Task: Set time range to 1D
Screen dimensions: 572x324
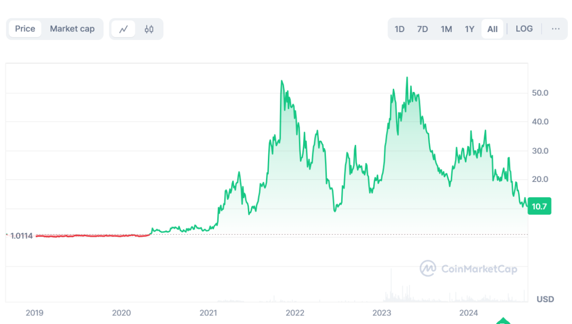Action: click(399, 29)
